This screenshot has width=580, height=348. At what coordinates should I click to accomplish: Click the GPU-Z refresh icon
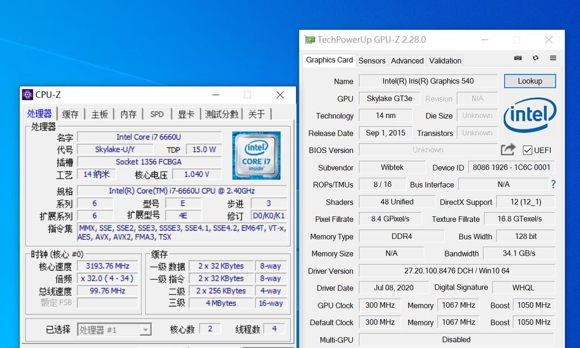[x=535, y=58]
